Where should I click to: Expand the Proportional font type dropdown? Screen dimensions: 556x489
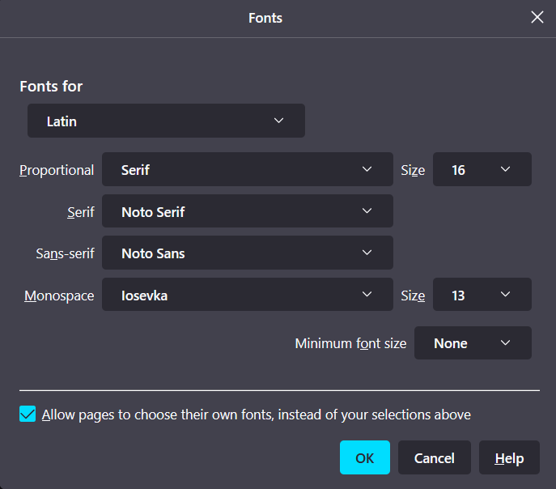(x=247, y=170)
